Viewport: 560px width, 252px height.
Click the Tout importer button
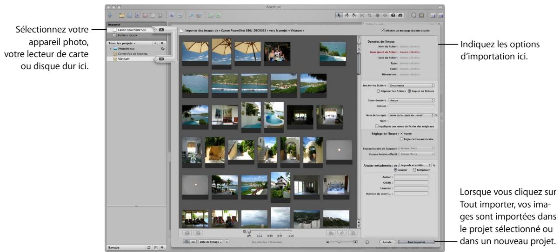click(415, 242)
